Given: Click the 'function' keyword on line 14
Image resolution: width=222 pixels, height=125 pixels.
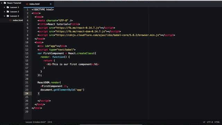Looking at the screenshot, I should coord(58,57).
